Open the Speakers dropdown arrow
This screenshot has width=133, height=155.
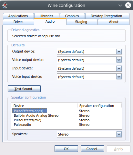coord(119,134)
